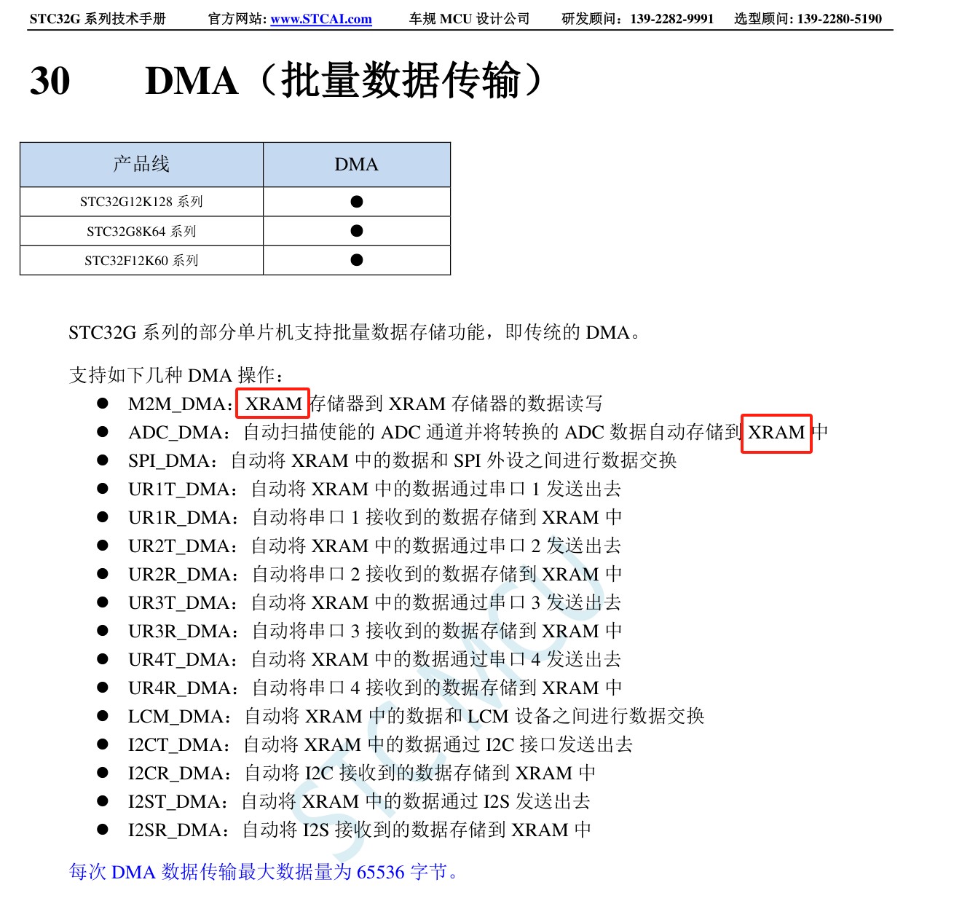The height and width of the screenshot is (901, 970).
Task: Click the 'UR3R_DMA' list item label
Action: [179, 631]
